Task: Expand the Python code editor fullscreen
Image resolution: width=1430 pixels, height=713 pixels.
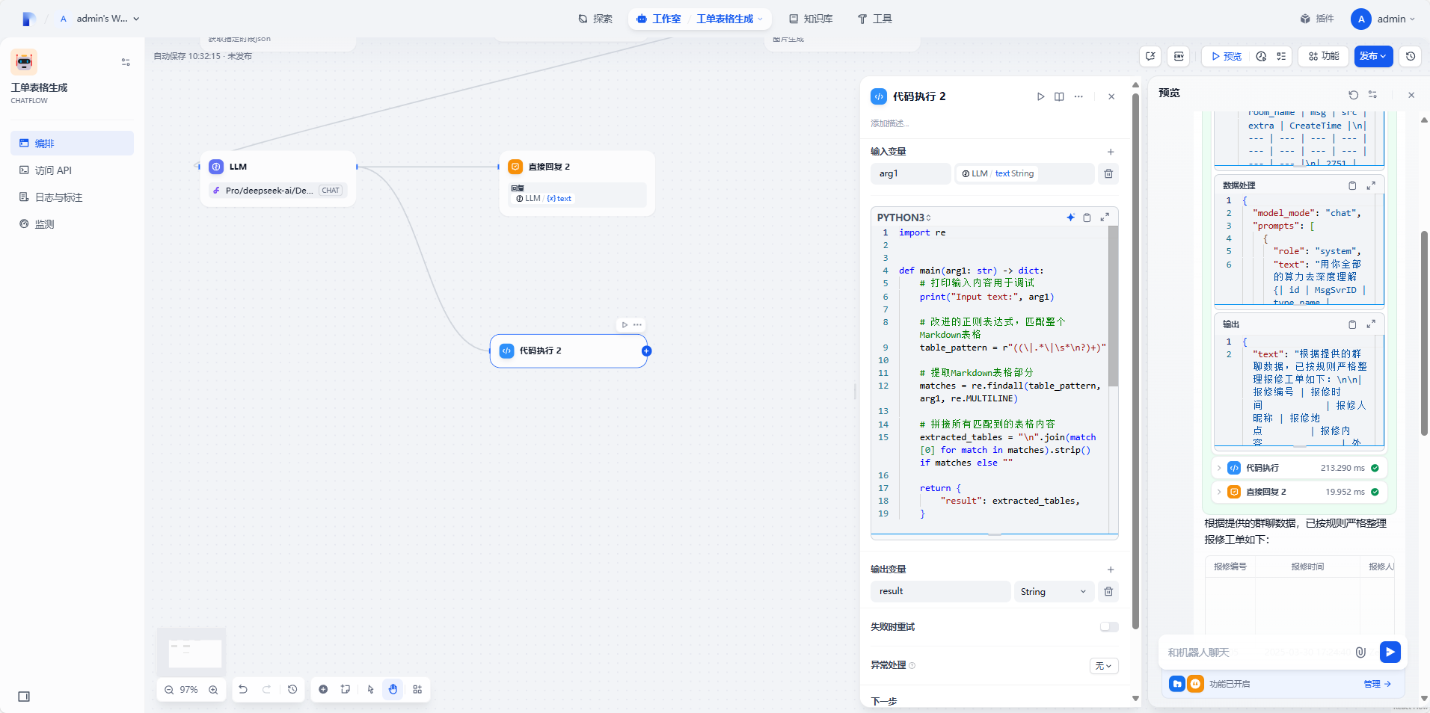Action: click(1105, 217)
